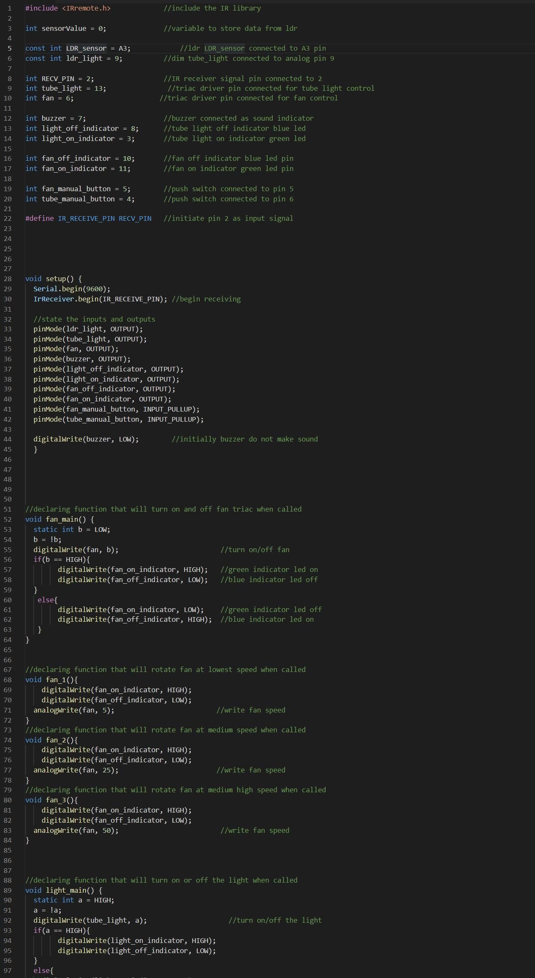
Task: Click the analogWrite(fan, 5) call
Action: [x=74, y=710]
